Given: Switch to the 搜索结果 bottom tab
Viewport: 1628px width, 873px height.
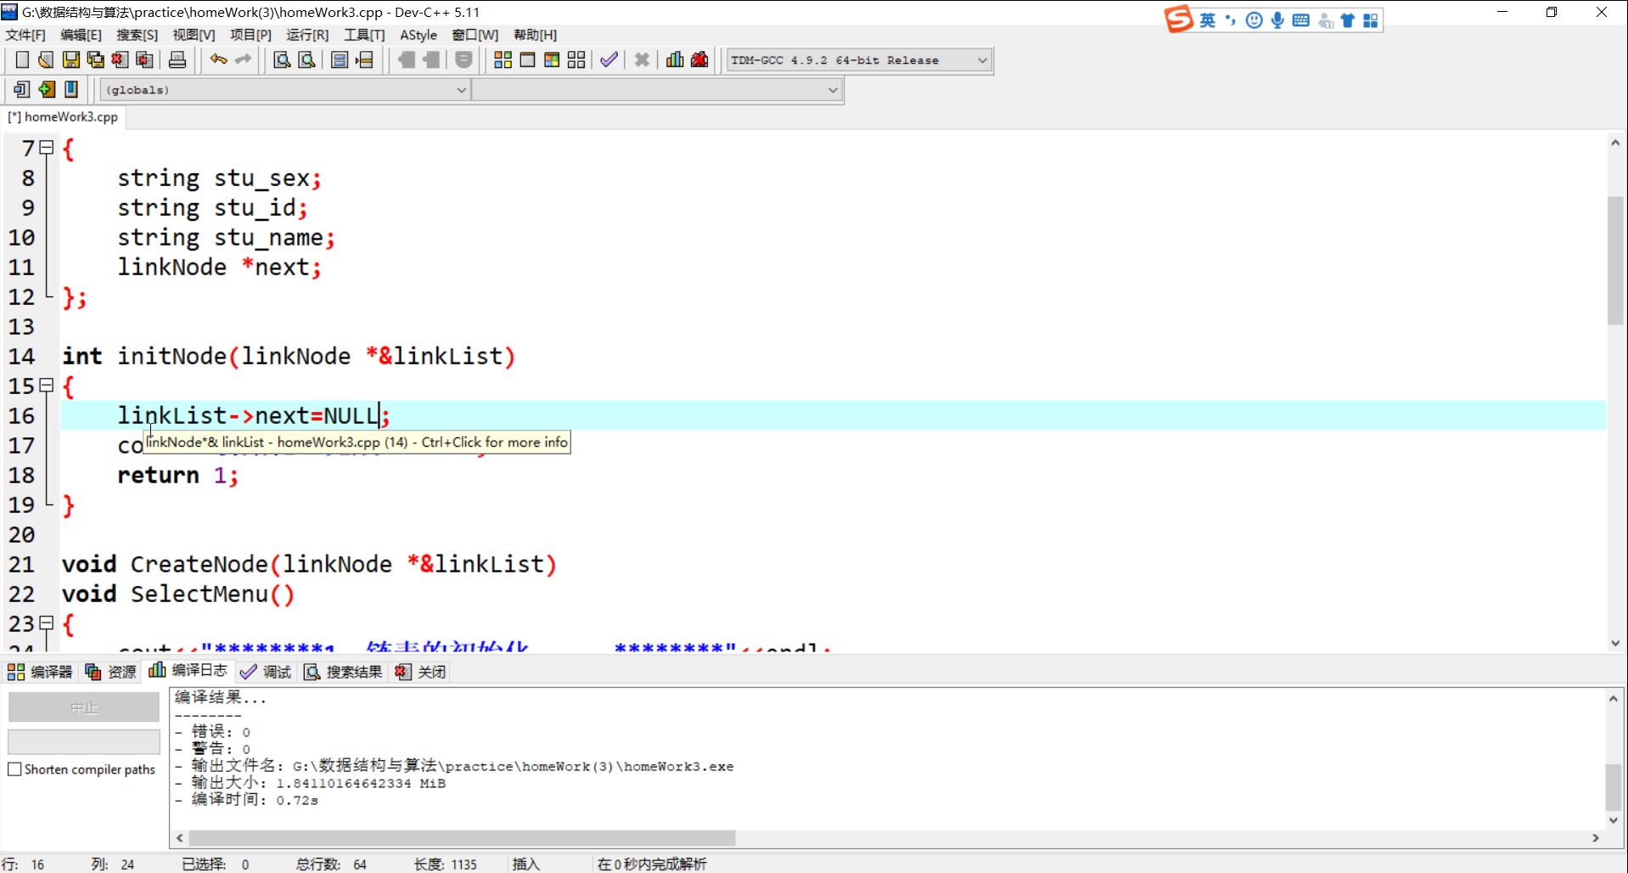Looking at the screenshot, I should [x=344, y=672].
